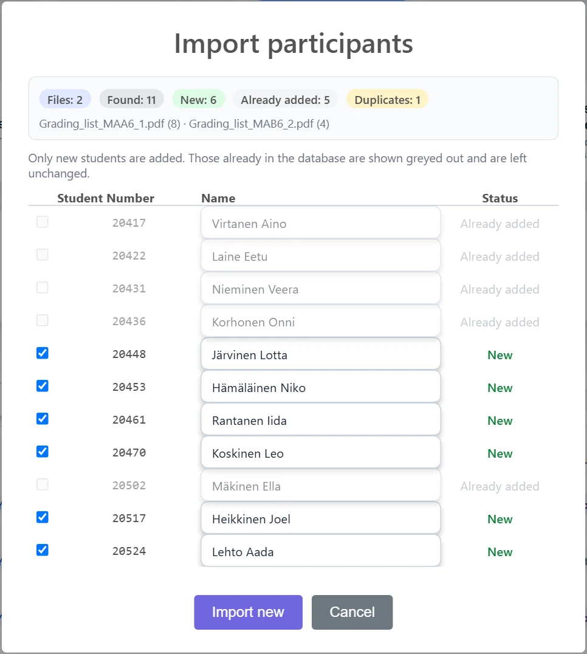Click the Virtanen Aino name field
The width and height of the screenshot is (587, 654).
(321, 222)
